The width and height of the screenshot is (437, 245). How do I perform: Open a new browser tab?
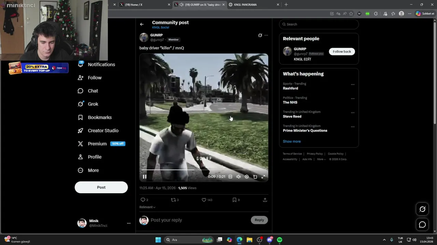tap(286, 4)
